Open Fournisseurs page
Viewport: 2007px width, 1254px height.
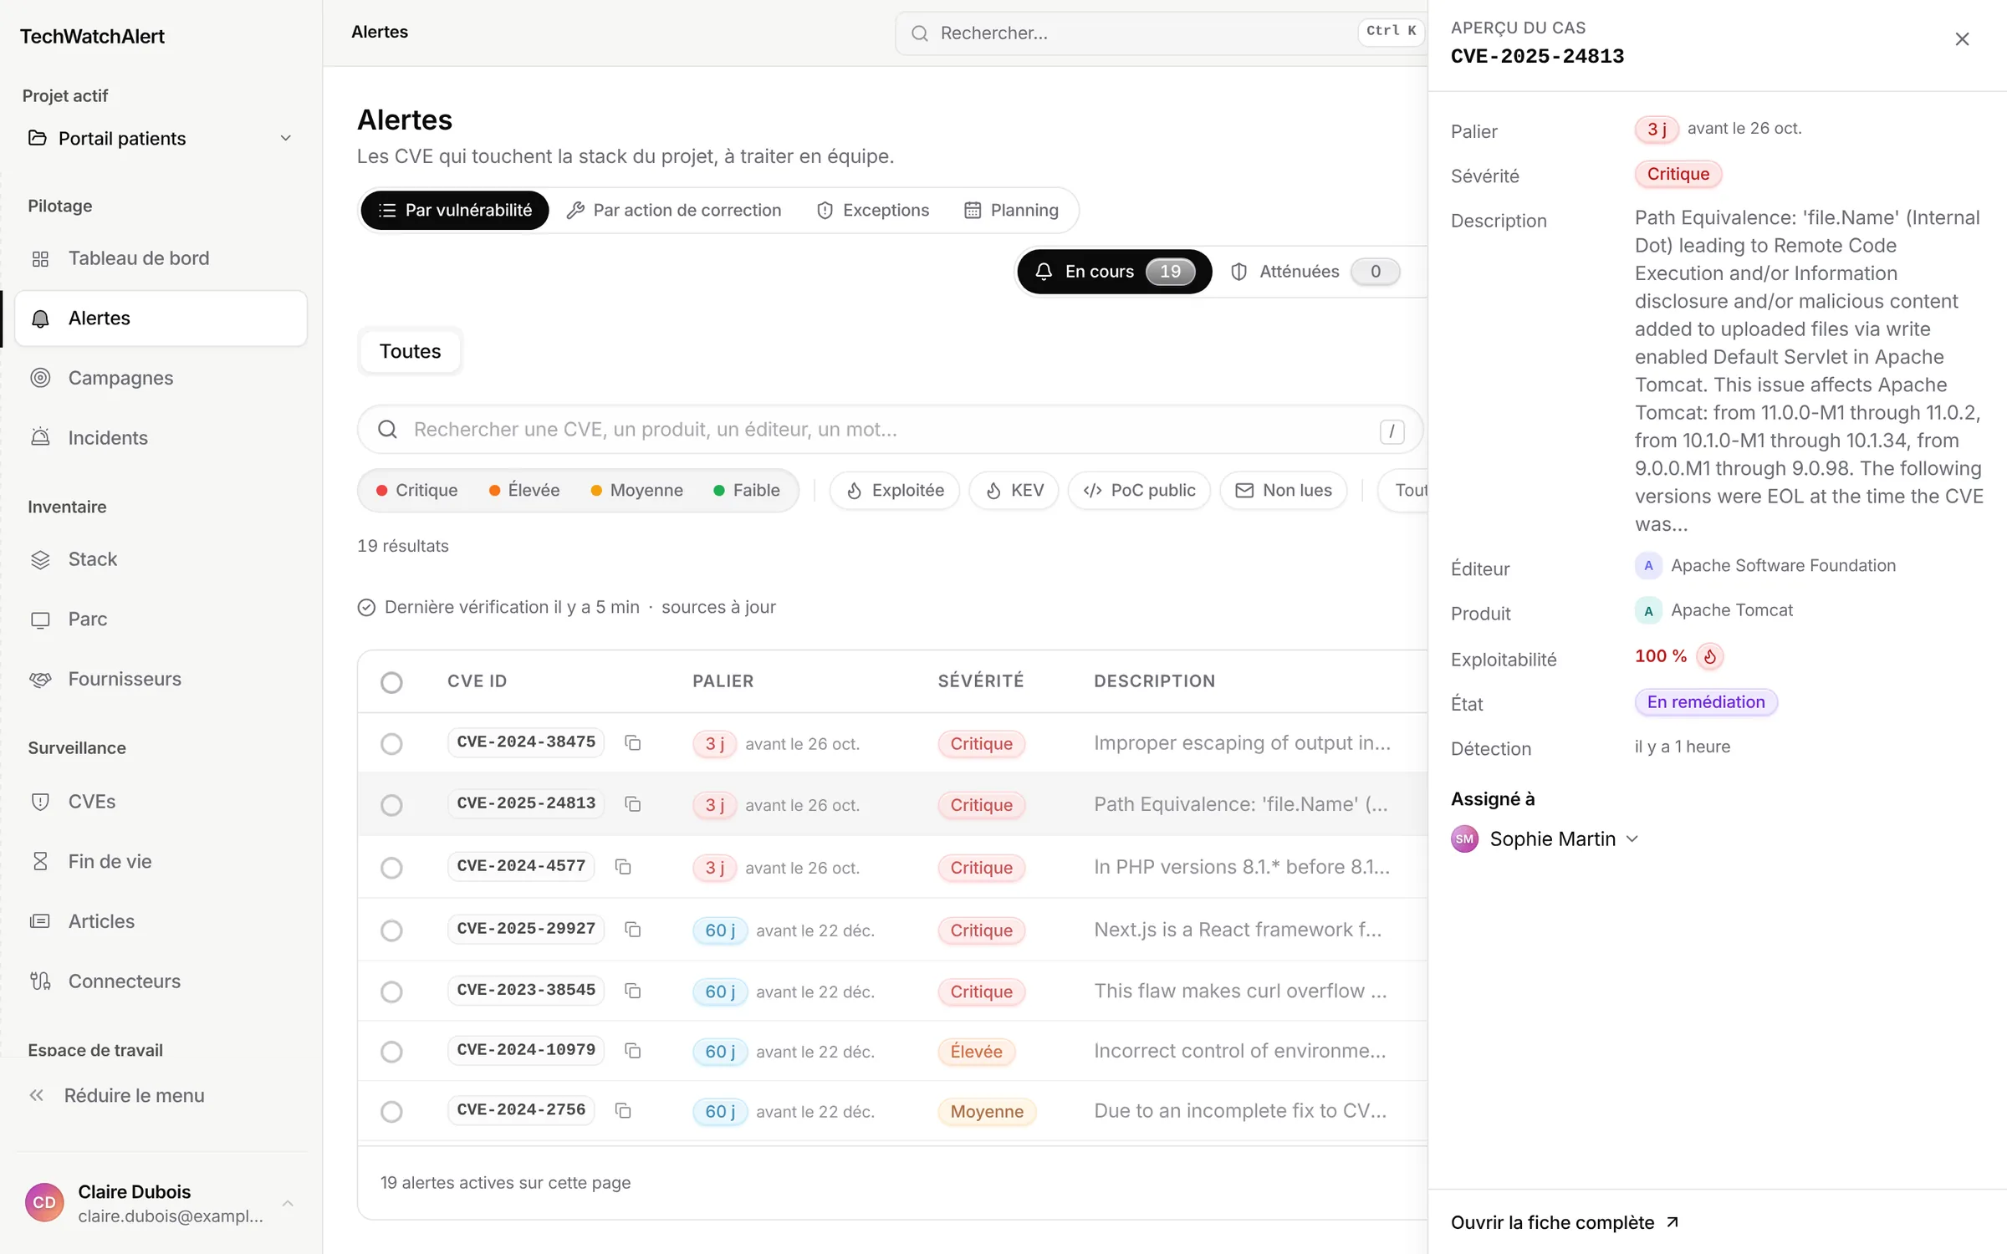click(161, 679)
